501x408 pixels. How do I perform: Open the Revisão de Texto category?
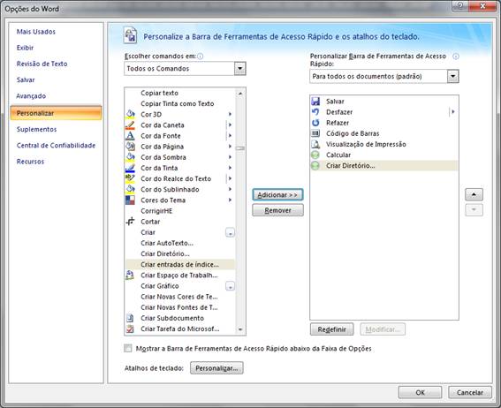click(x=42, y=64)
